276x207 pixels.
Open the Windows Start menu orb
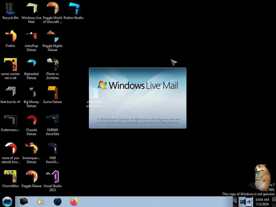[x=7, y=202]
